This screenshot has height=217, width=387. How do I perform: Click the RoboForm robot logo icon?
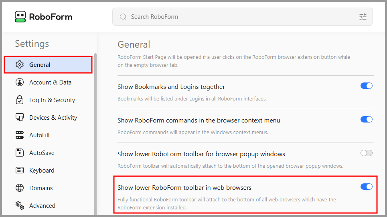pos(20,16)
